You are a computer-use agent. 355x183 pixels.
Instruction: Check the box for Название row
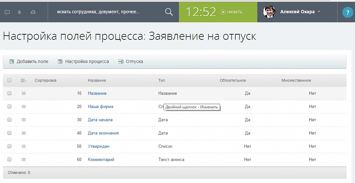coord(9,93)
